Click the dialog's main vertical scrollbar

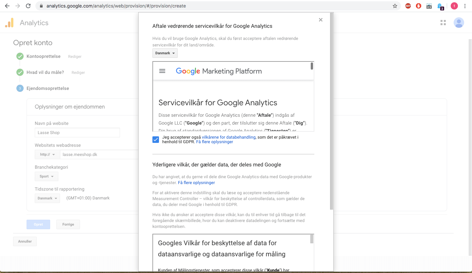331,111
